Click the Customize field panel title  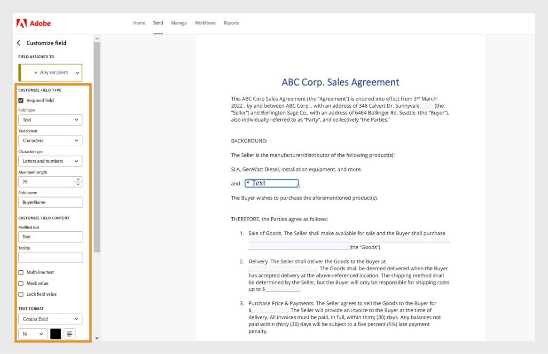point(47,43)
